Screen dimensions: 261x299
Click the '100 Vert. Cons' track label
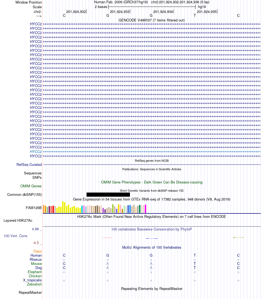[x=15, y=236]
